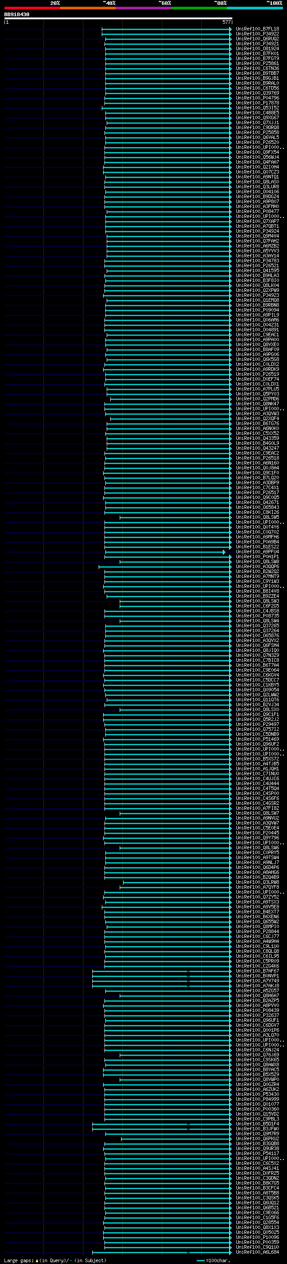Select the UniRef100_A3QQP6 label

[257, 566]
